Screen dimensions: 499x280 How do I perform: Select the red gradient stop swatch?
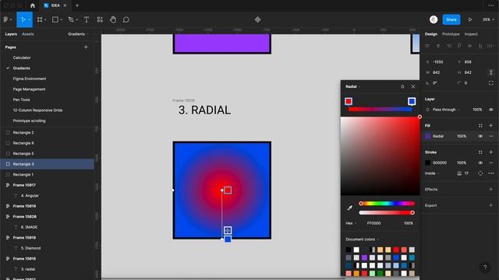pyautogui.click(x=349, y=101)
